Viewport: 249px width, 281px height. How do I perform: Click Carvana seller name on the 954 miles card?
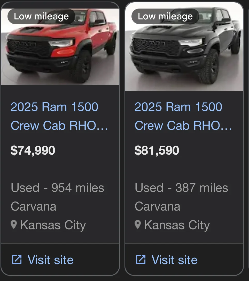[x=34, y=206]
